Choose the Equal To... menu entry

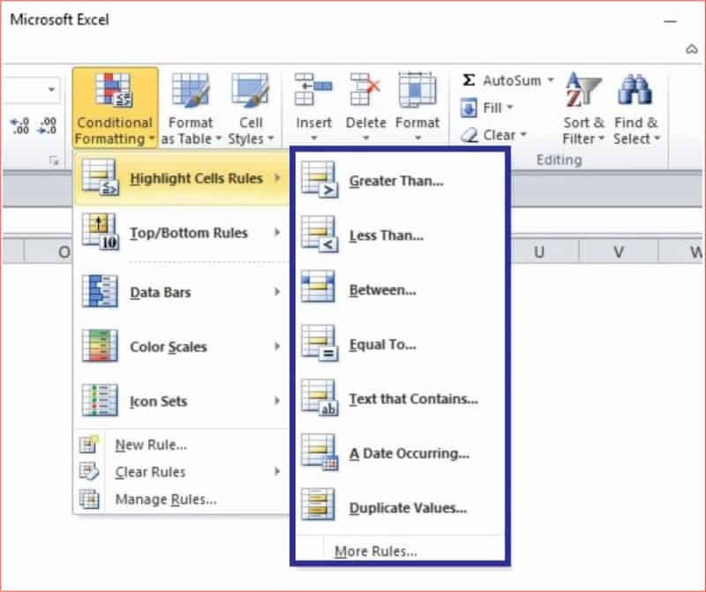click(x=383, y=344)
